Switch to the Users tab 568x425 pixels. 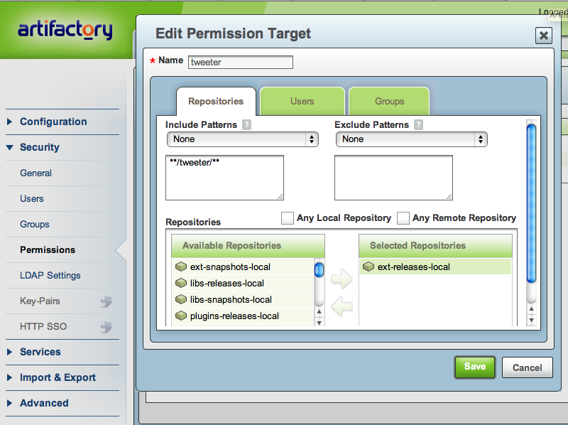coord(302,101)
